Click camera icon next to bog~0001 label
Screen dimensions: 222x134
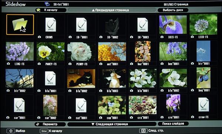point(192,90)
